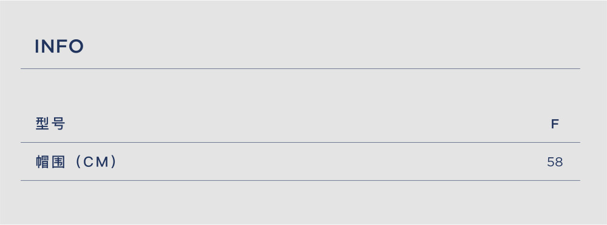Click the 围 character

[58, 162]
